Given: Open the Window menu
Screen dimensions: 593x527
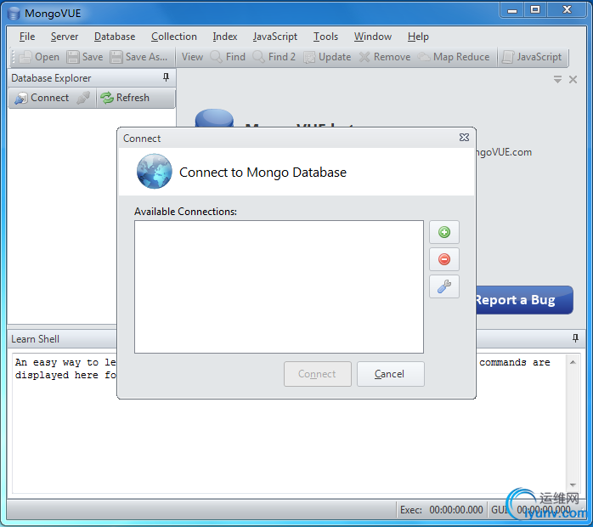Looking at the screenshot, I should [372, 37].
